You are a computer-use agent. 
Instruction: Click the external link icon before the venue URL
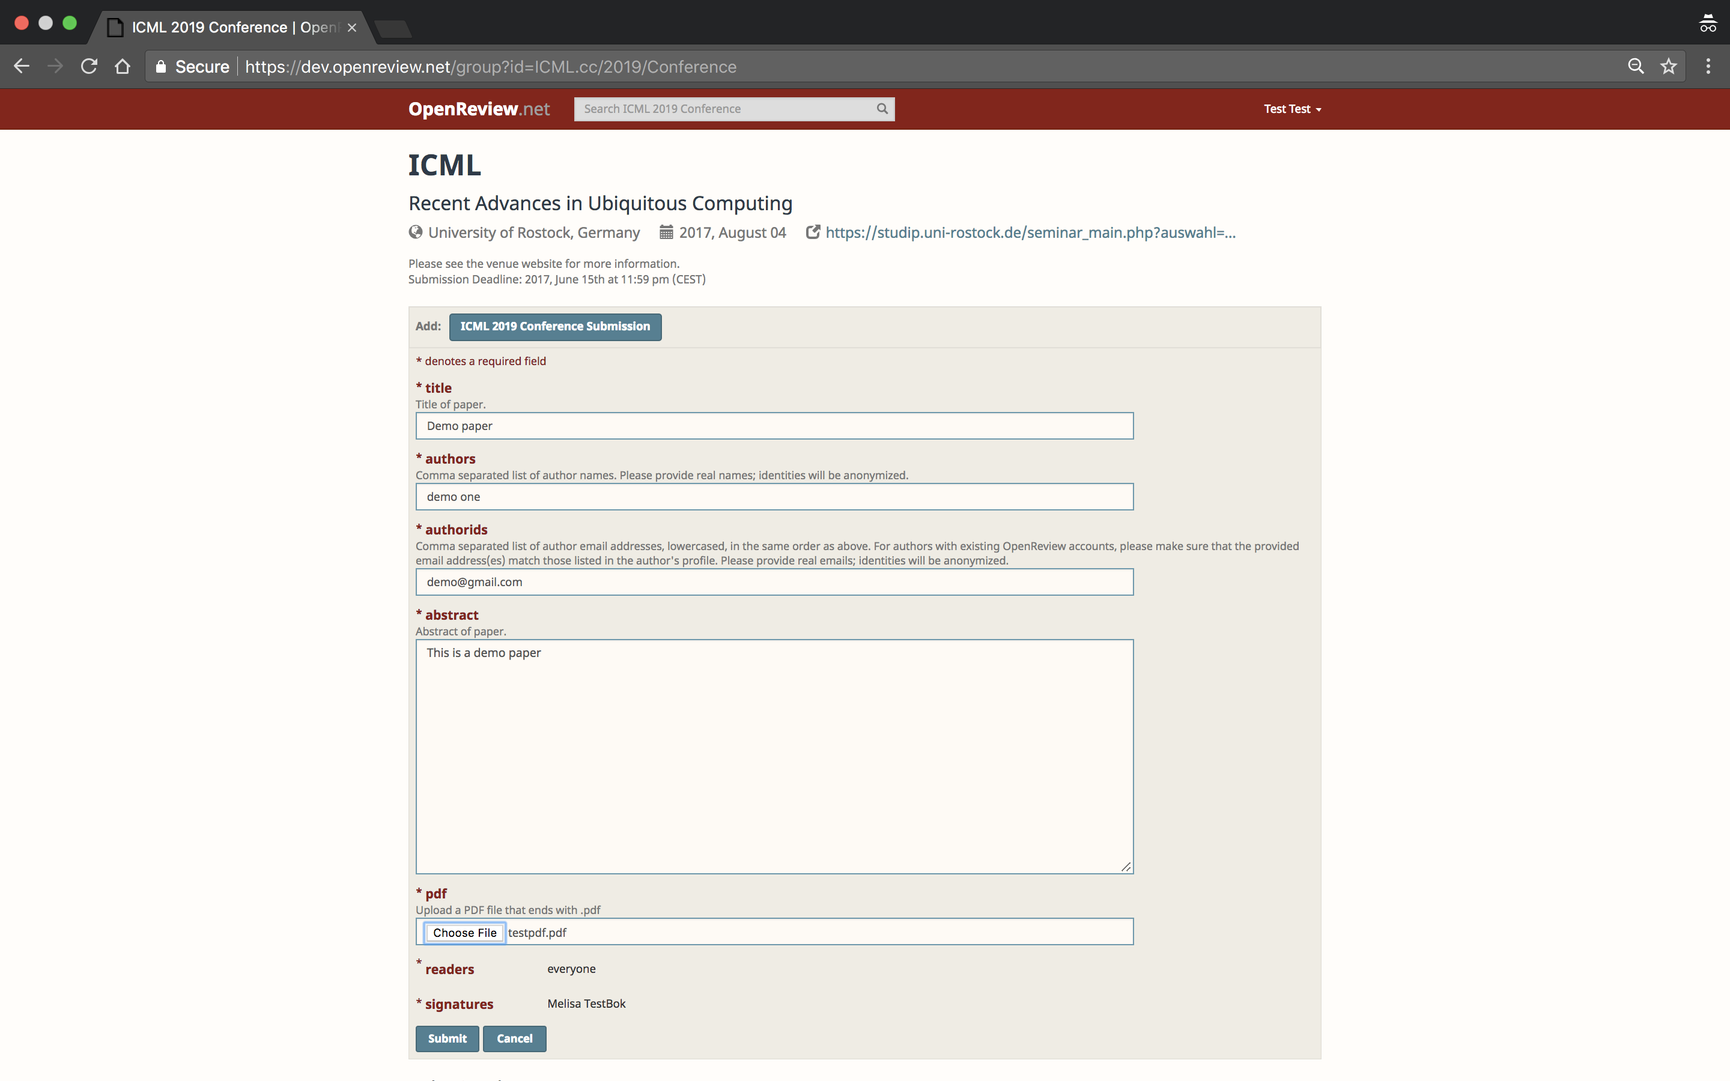pyautogui.click(x=813, y=232)
